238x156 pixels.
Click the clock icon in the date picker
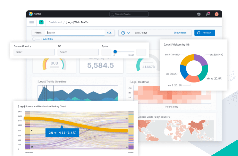[x=124, y=33]
